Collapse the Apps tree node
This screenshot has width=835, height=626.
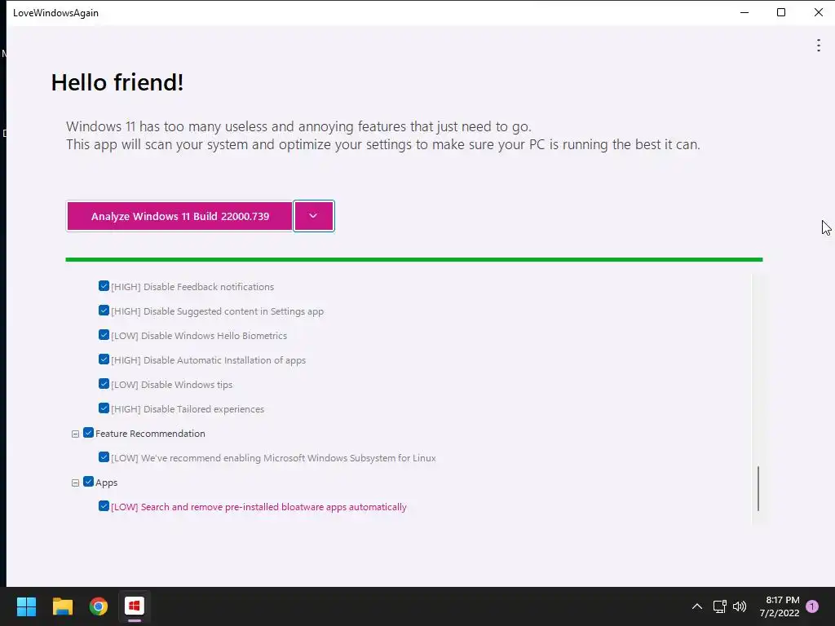pos(76,483)
